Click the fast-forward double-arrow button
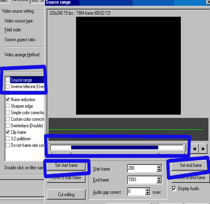Screen dimensions: 210x204 [203, 149]
